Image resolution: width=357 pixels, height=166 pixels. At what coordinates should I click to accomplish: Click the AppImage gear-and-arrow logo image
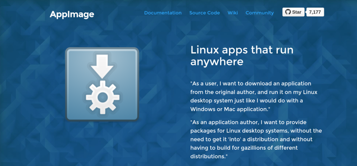tap(102, 84)
